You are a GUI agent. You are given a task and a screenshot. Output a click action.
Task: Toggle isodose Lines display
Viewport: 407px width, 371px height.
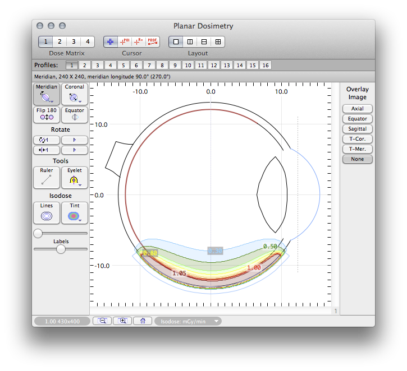tap(47, 213)
